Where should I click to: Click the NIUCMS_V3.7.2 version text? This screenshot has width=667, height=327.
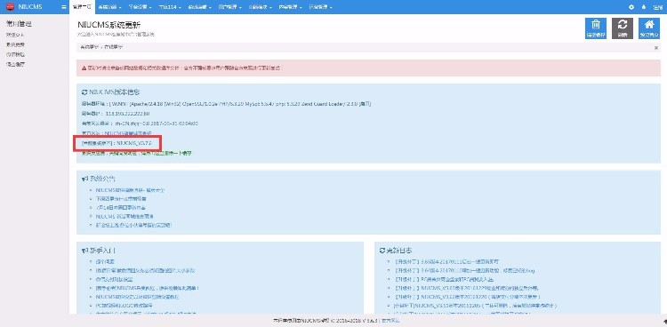(134, 143)
